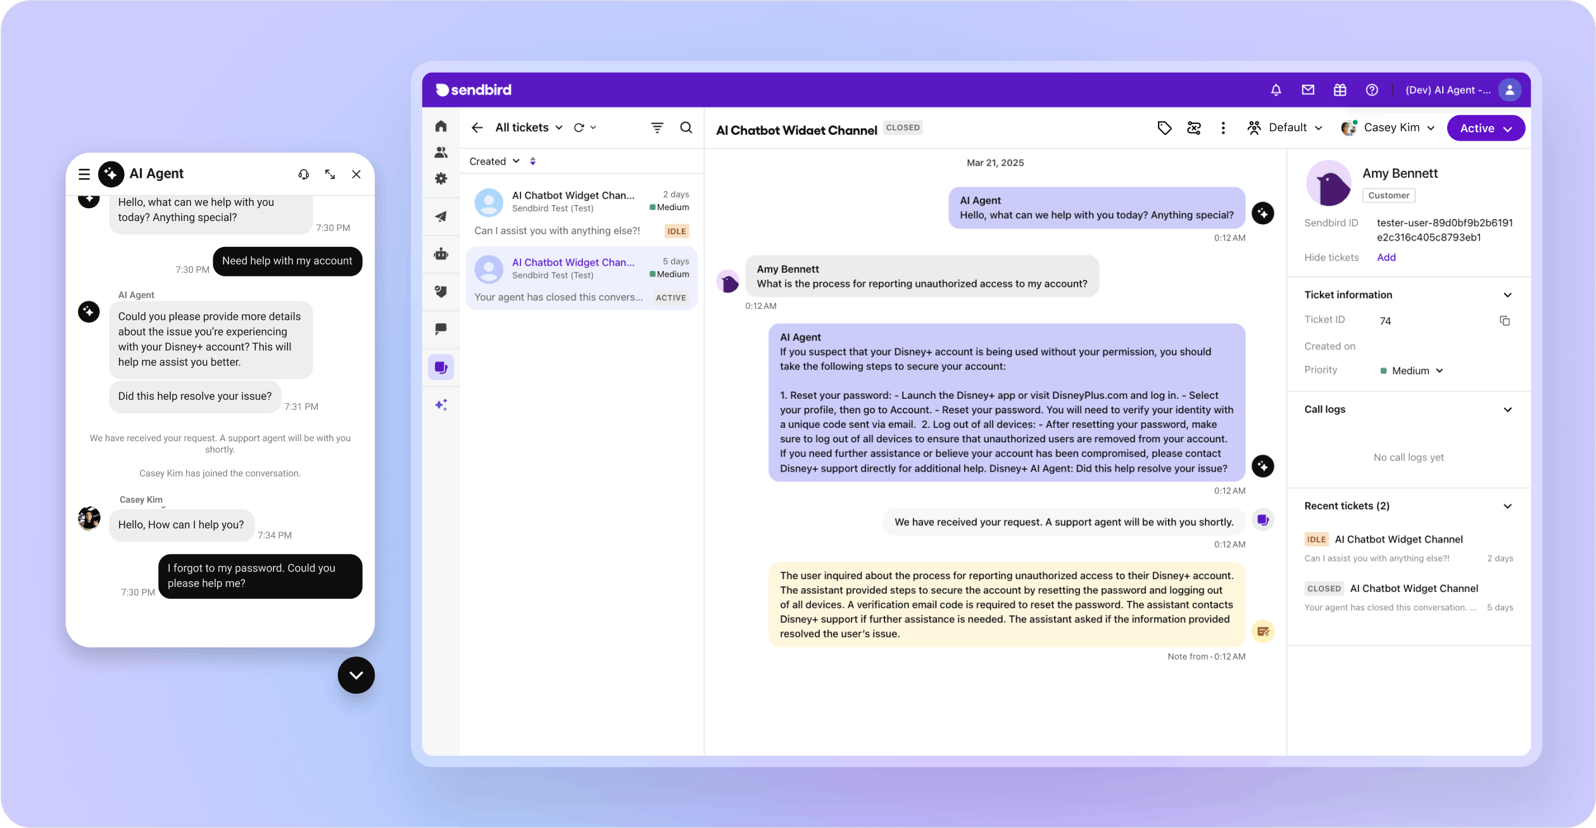Toggle the ticket list filter icon

[x=657, y=127]
